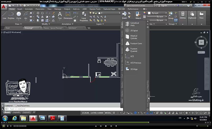This screenshot has width=212, height=129.
Task: Open the Parametric ribbon tab
Action: pyautogui.click(x=40, y=9)
